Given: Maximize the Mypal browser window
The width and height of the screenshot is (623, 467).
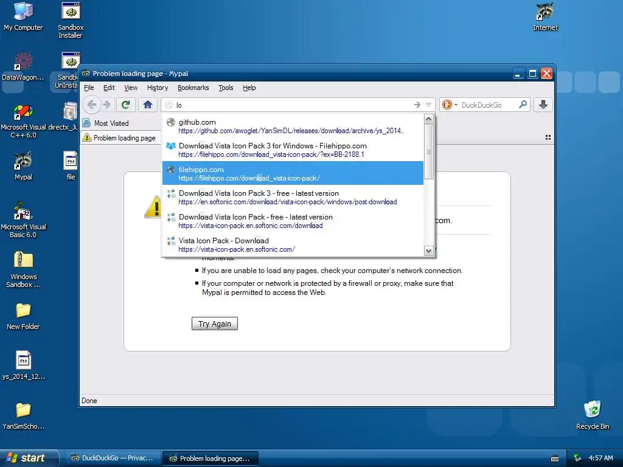Looking at the screenshot, I should tap(532, 74).
